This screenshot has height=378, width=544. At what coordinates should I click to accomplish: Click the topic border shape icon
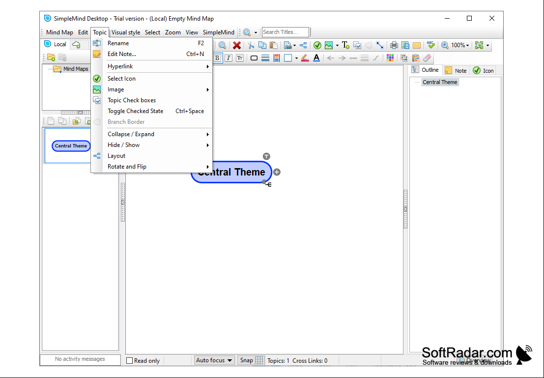254,58
